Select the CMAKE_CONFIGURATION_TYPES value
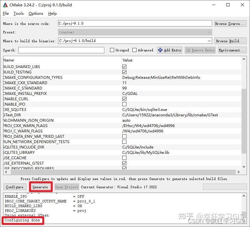 (x=161, y=78)
